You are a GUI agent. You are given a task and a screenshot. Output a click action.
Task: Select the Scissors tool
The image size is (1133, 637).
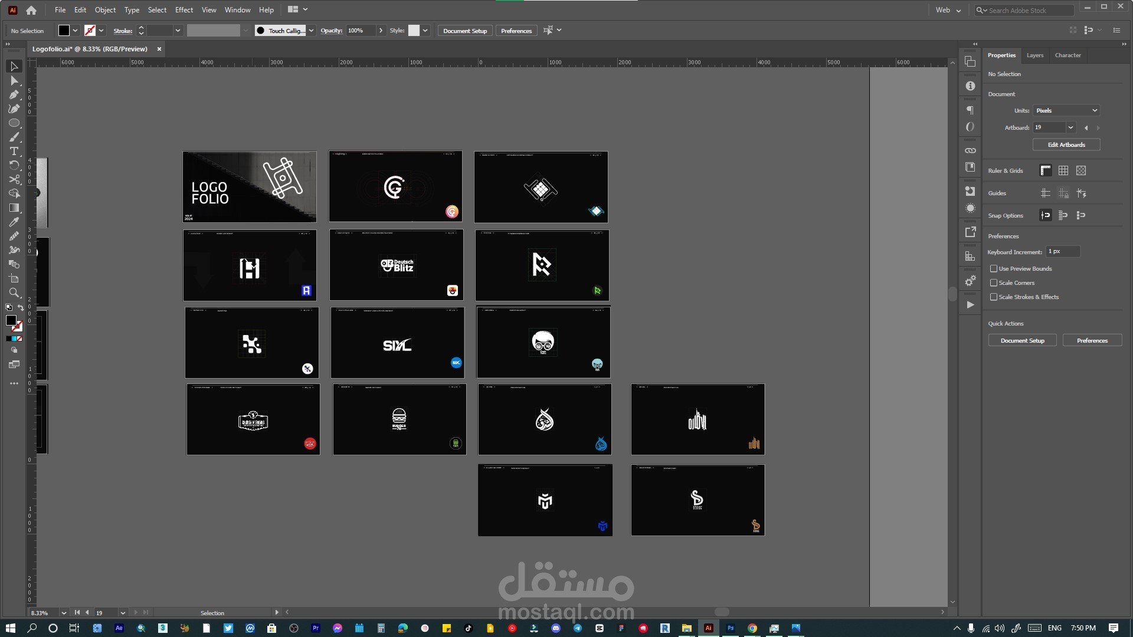tap(14, 180)
